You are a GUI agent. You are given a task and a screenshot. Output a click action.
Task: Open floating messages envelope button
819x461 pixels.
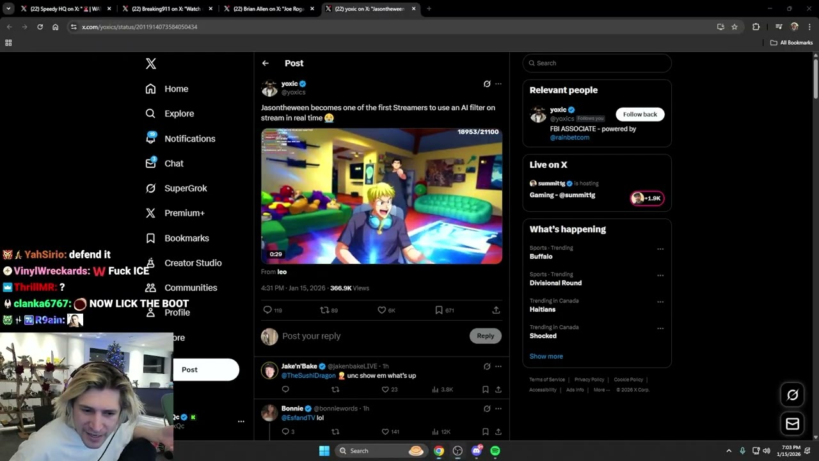tap(792, 424)
